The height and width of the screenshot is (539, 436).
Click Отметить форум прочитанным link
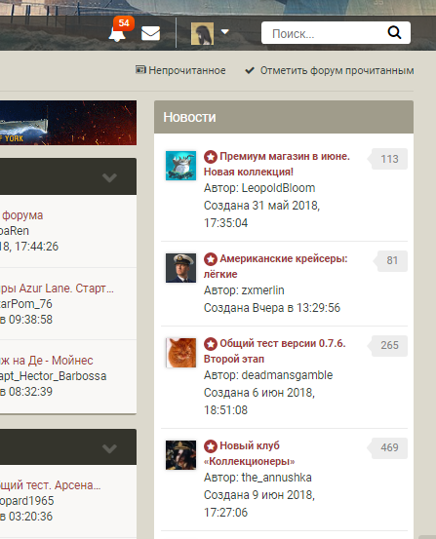pyautogui.click(x=337, y=70)
